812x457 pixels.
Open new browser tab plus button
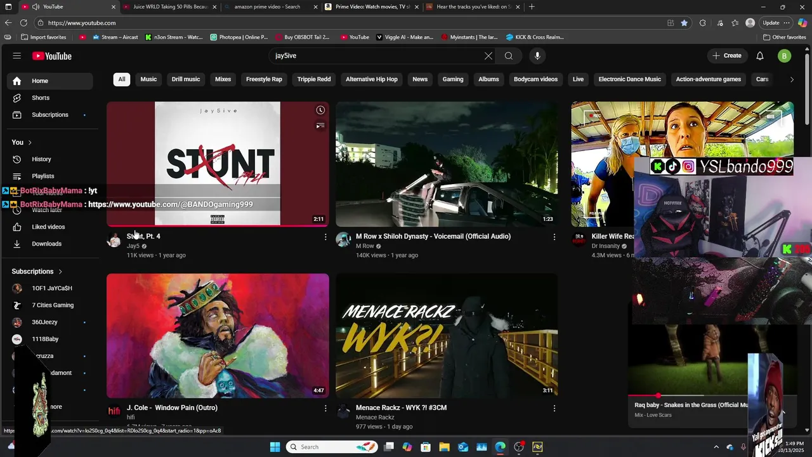(x=532, y=7)
